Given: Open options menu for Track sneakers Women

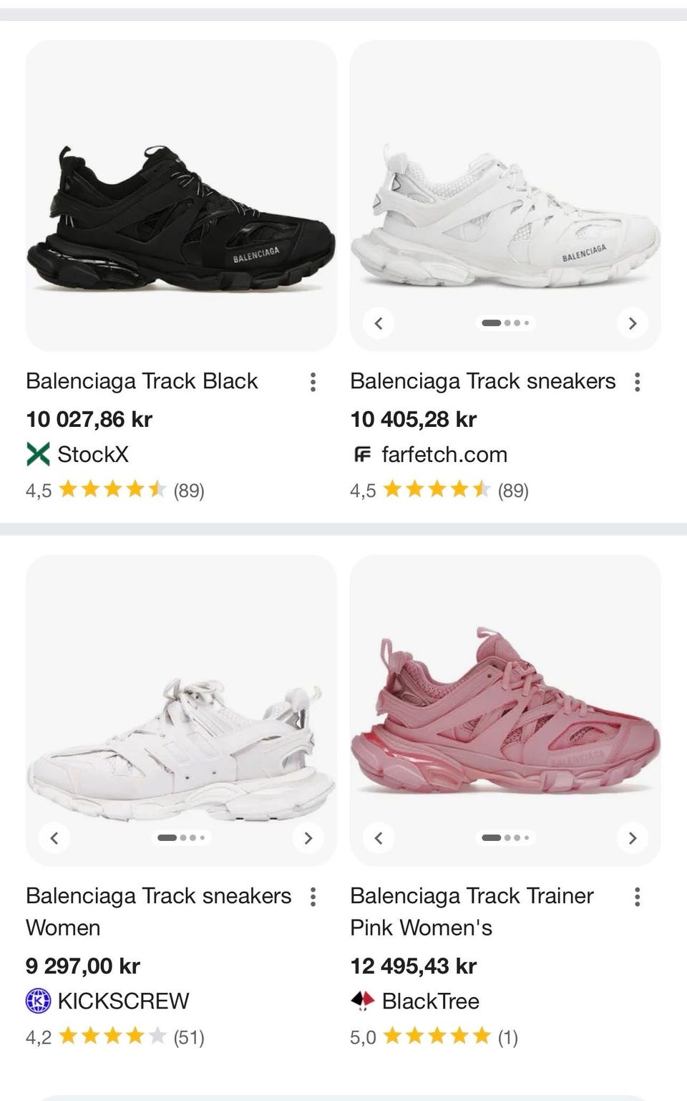Looking at the screenshot, I should [x=313, y=897].
